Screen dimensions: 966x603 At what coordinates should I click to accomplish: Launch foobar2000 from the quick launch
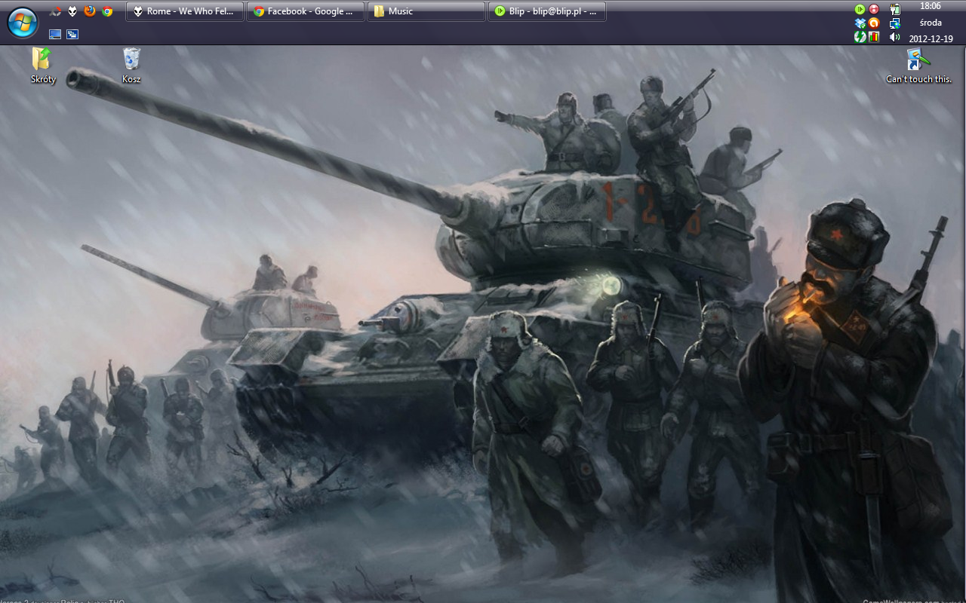tap(72, 11)
